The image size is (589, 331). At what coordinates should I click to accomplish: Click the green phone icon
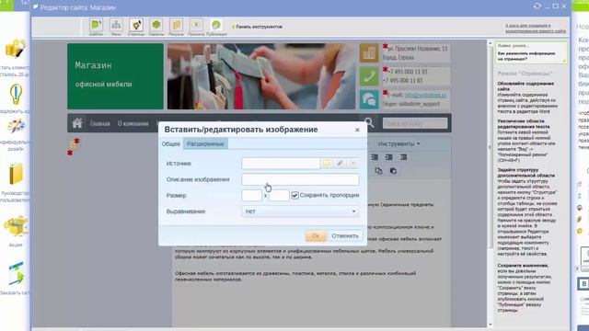pyautogui.click(x=369, y=76)
